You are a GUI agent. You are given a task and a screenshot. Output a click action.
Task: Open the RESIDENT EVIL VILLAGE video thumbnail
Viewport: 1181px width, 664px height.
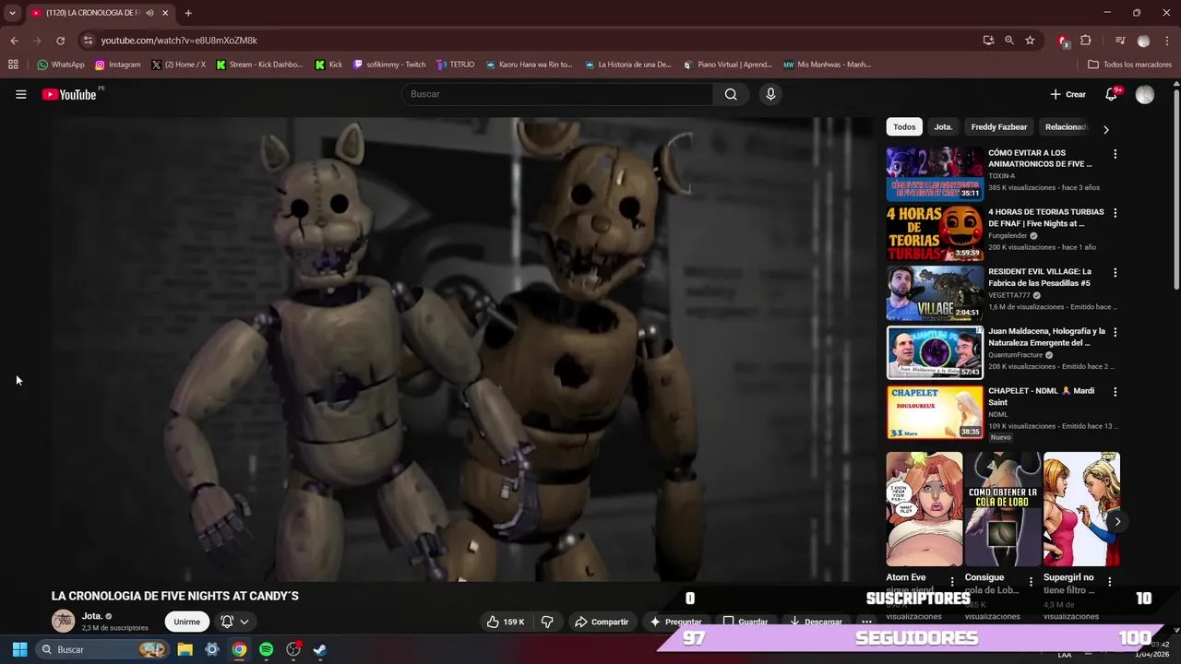coord(935,293)
